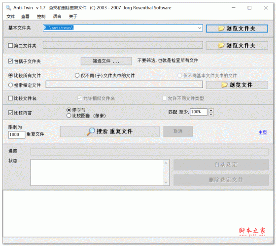Click the 匹配 至少 100% value field
The image size is (276, 246).
198,112
